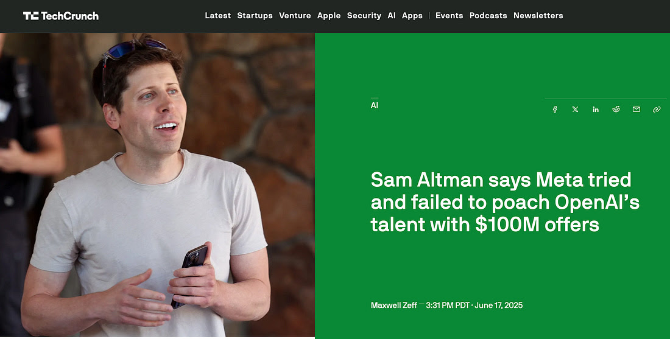The width and height of the screenshot is (670, 339).
Task: Share article on LinkedIn
Action: pyautogui.click(x=596, y=110)
